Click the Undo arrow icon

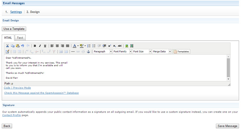23,46
